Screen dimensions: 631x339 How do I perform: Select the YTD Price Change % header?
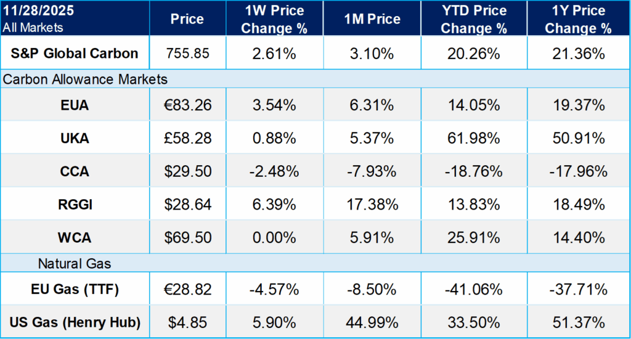pos(474,19)
